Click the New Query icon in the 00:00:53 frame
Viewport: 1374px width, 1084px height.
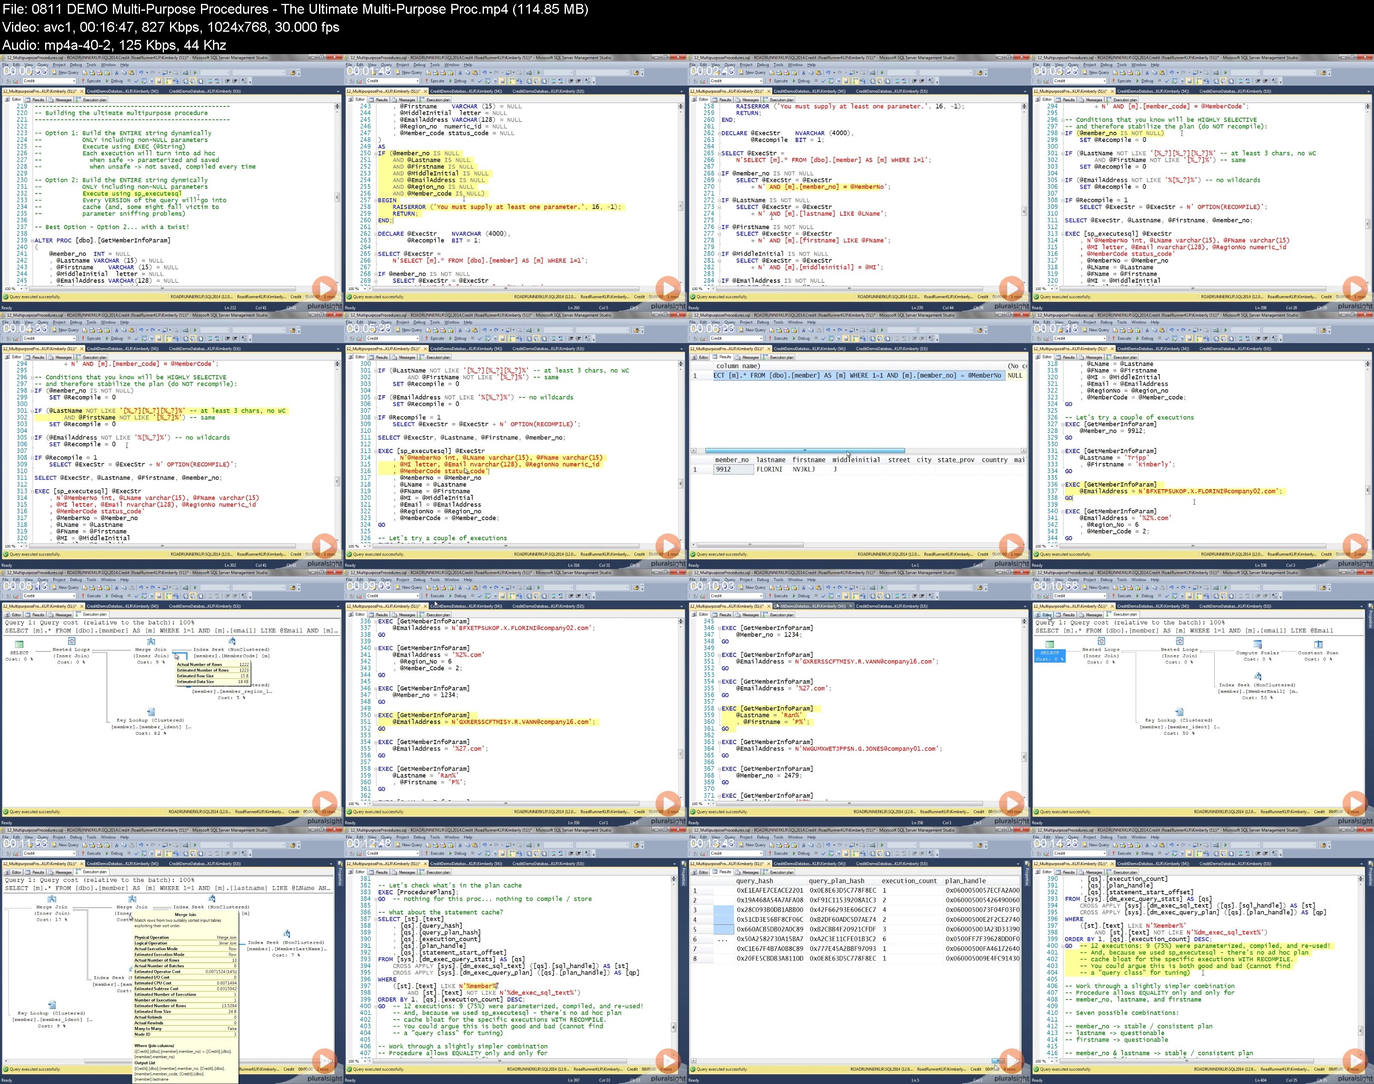click(54, 73)
